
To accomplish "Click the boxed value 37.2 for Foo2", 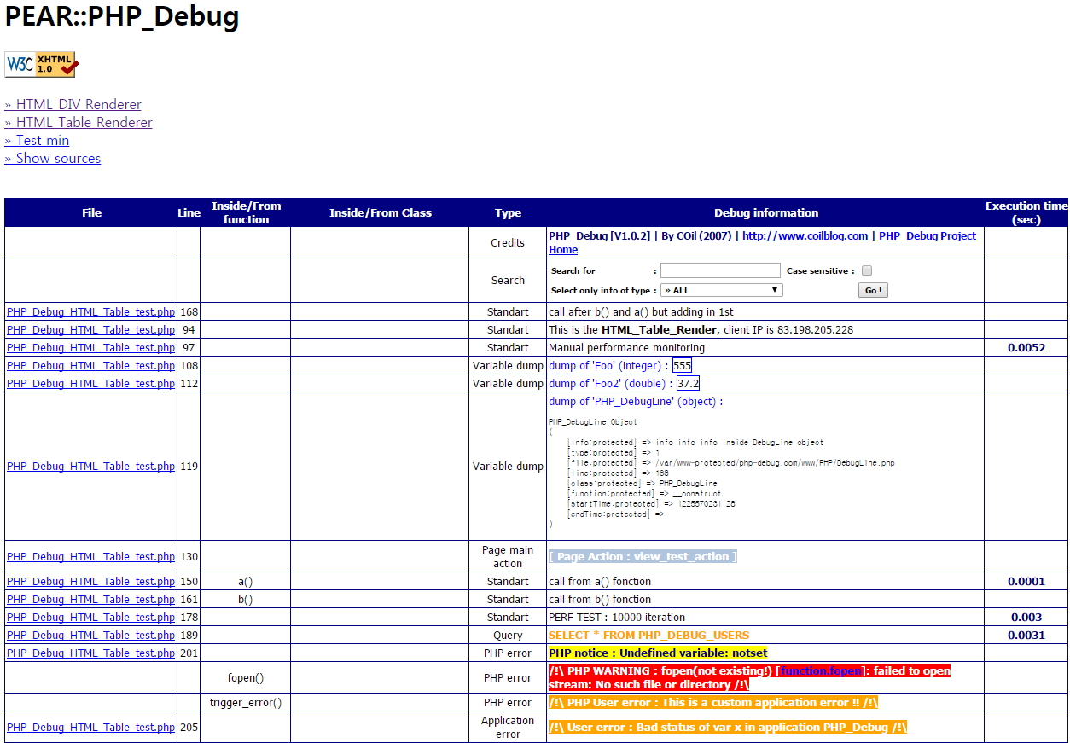I will pos(688,384).
